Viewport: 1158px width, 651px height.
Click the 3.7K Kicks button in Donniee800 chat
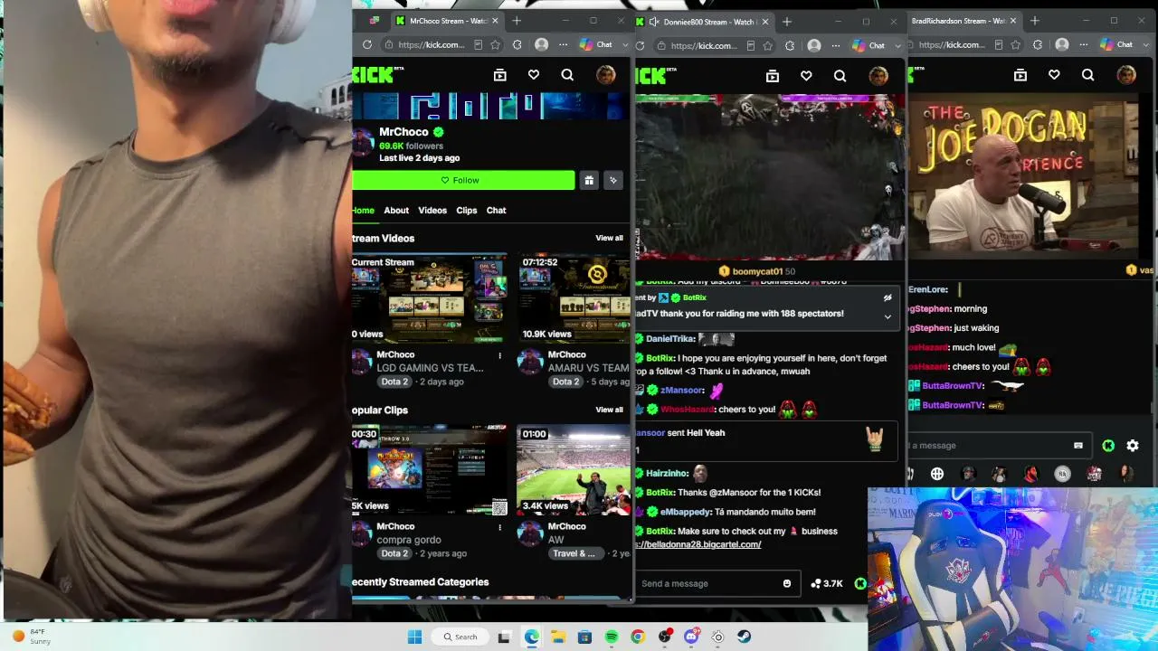827,584
